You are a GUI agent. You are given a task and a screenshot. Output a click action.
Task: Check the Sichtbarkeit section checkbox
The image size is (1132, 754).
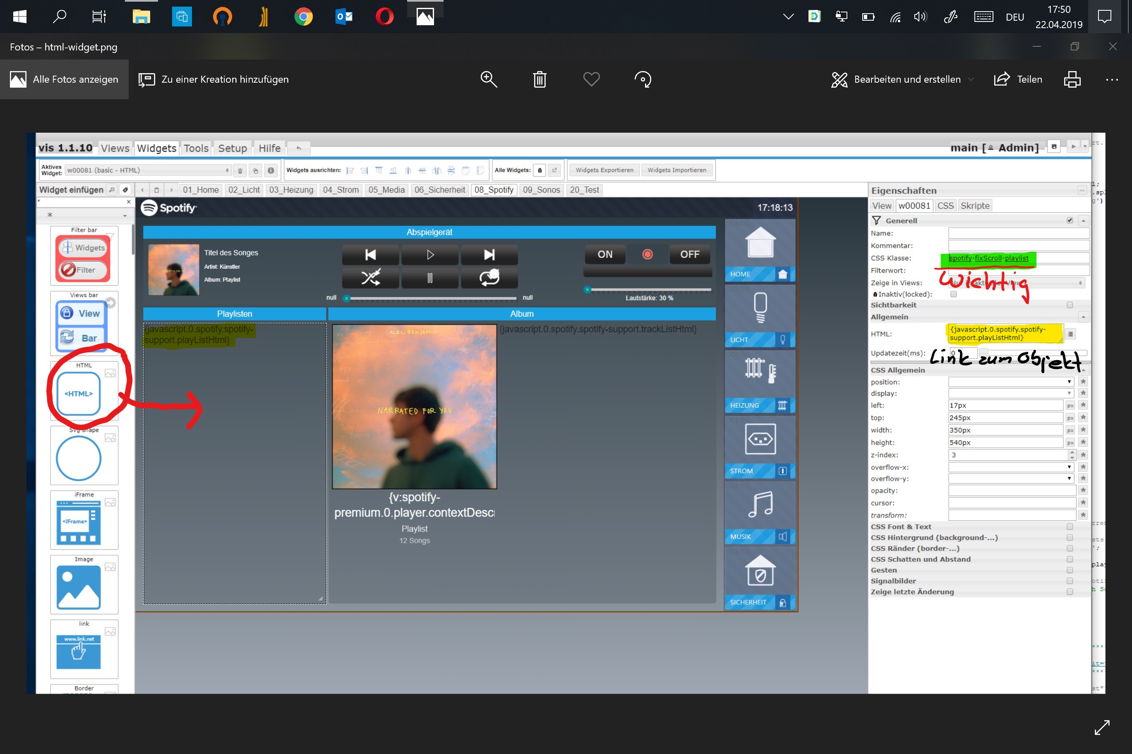point(1070,305)
